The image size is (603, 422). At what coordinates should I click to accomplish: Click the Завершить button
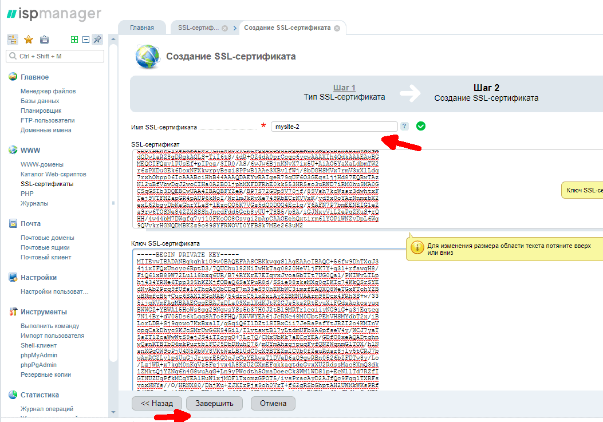click(214, 403)
